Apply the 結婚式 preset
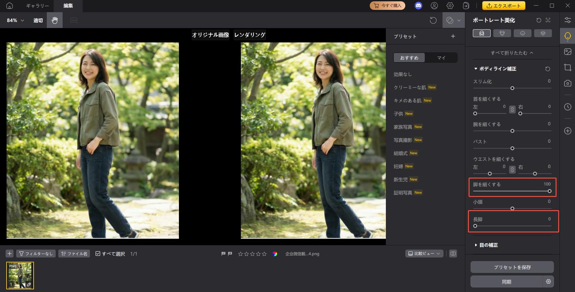 coord(401,153)
